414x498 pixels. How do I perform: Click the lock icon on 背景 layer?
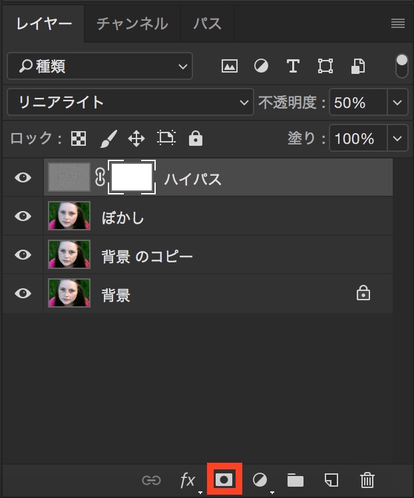(363, 293)
